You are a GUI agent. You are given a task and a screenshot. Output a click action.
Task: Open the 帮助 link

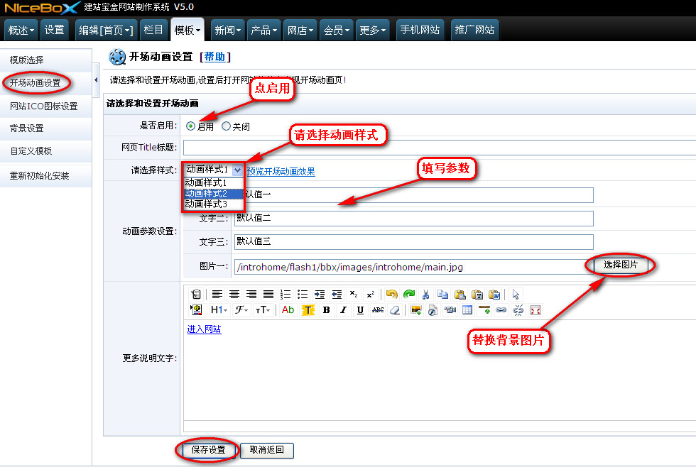coord(214,57)
